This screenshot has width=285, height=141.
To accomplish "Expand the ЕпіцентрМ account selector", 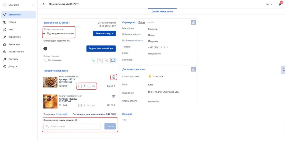I will pos(18,5).
